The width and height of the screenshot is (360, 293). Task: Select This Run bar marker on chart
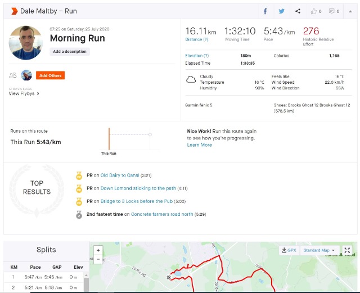pos(109,139)
